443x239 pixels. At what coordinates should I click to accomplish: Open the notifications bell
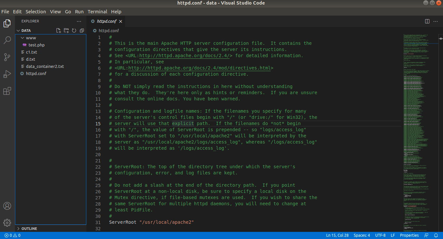click(436, 235)
